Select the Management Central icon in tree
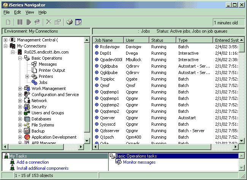The width and height of the screenshot is (247, 180). 13,40
